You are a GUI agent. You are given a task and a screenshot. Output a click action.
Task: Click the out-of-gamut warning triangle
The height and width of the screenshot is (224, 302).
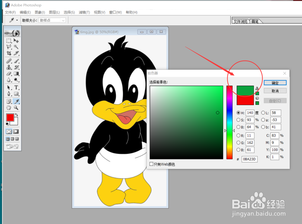(x=257, y=88)
